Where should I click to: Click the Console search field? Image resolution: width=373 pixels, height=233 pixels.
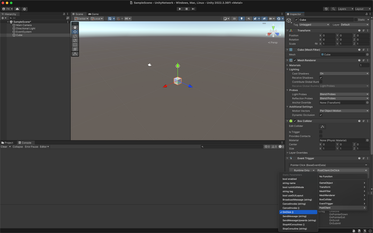[x=232, y=147]
